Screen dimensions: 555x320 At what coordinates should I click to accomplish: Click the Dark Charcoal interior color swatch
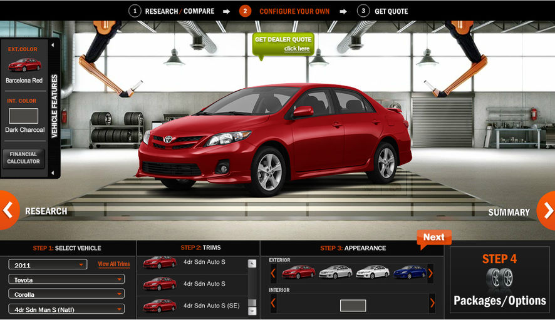[23, 116]
